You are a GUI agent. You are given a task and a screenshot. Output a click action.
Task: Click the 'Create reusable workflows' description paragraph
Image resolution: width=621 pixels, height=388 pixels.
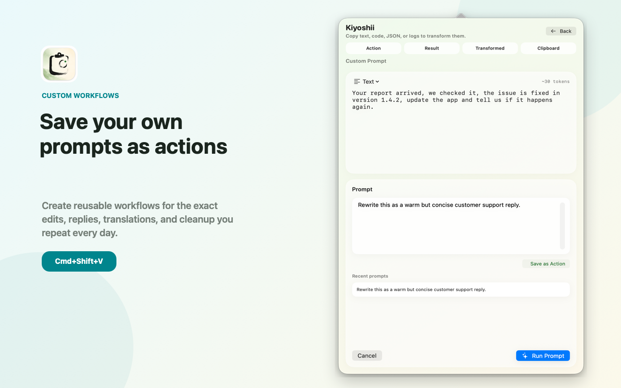138,219
